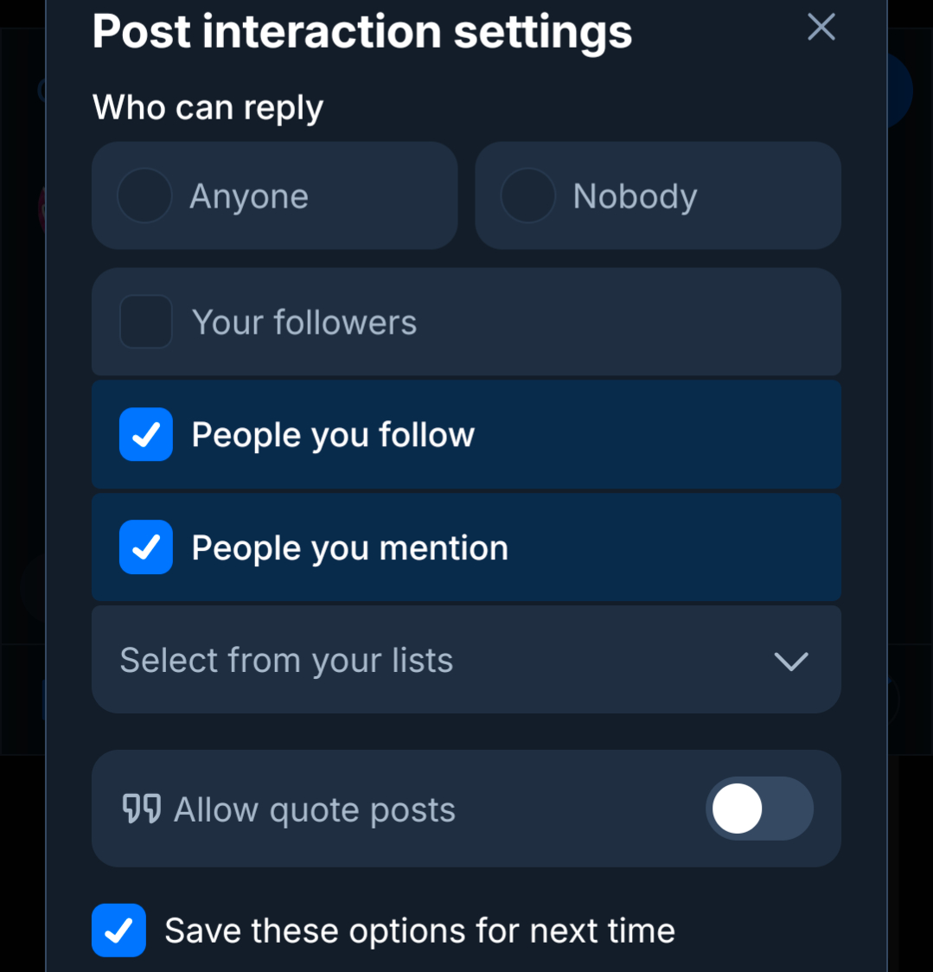Click the Who can reply heading

208,108
